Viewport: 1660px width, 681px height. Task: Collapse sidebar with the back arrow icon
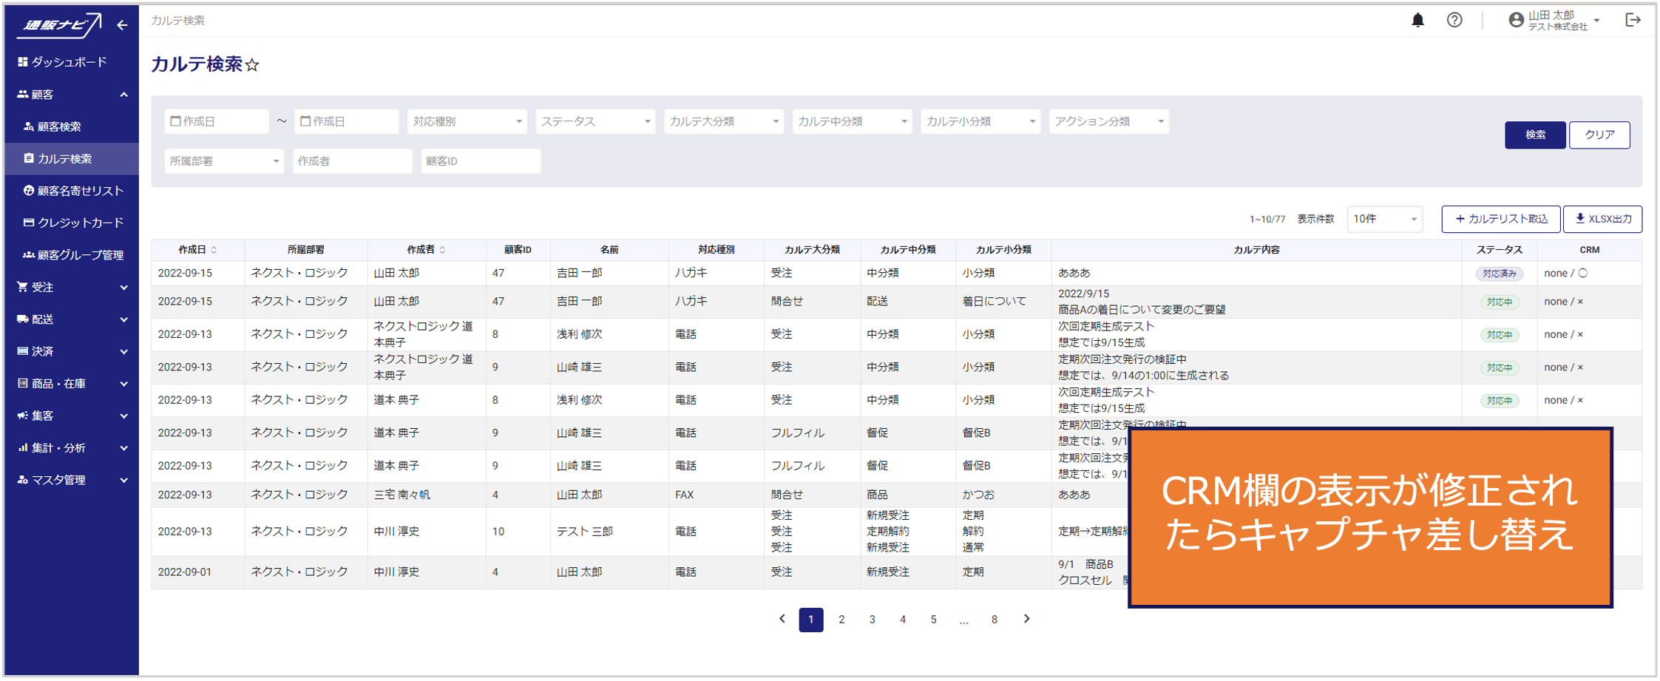[122, 25]
